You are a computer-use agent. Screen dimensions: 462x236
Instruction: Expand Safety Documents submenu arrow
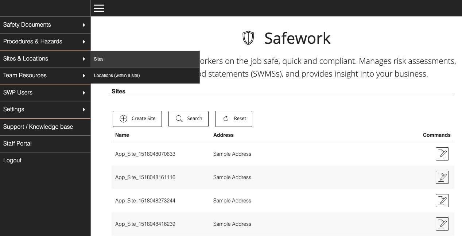pyautogui.click(x=84, y=25)
